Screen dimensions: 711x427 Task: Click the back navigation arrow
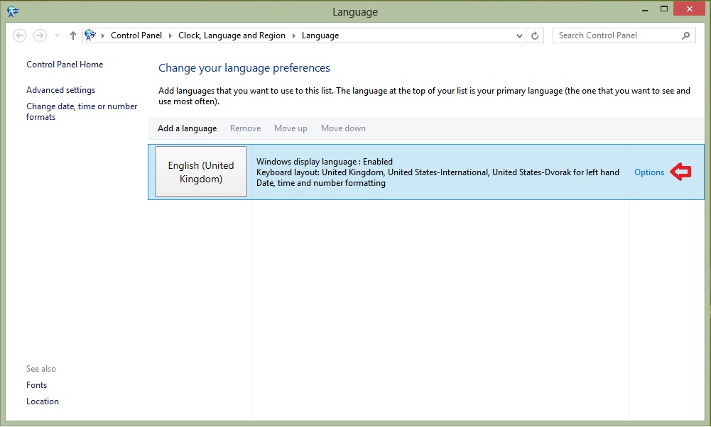(19, 35)
